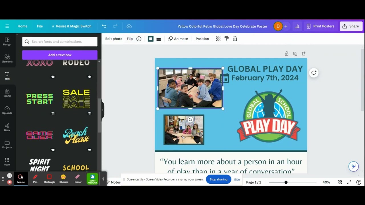Click the Print Posters button
Screen dimensions: 365x205
(x=321, y=26)
